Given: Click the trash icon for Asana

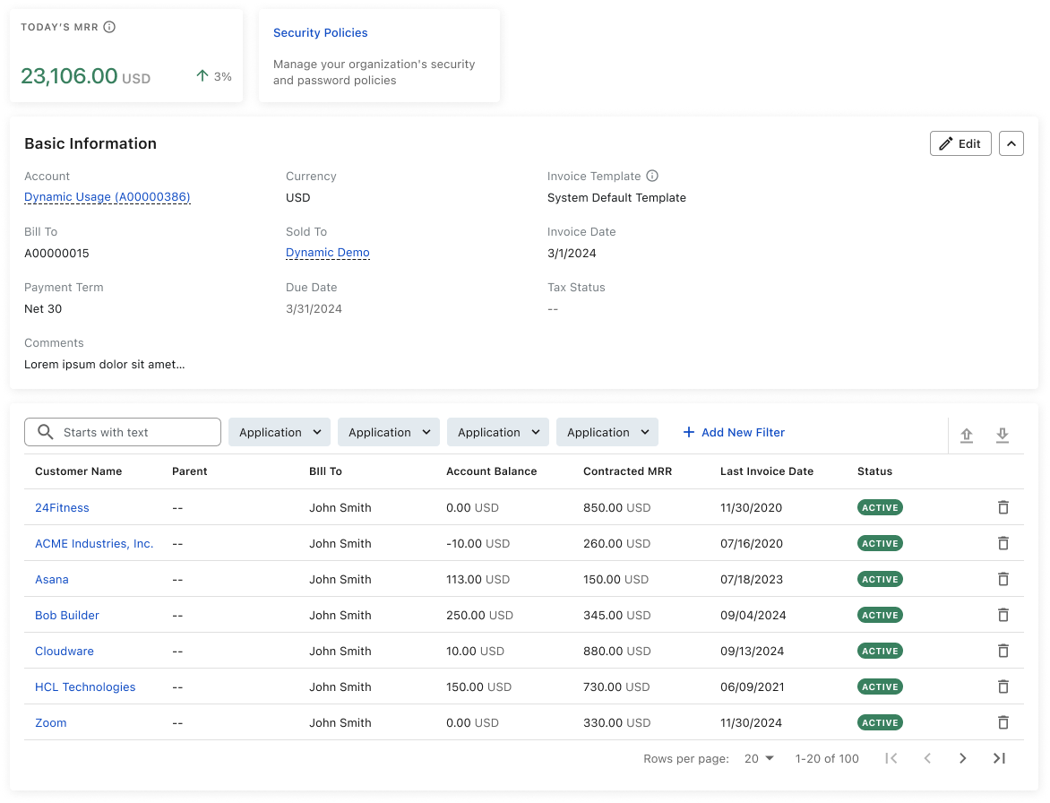Looking at the screenshot, I should pos(1003,579).
